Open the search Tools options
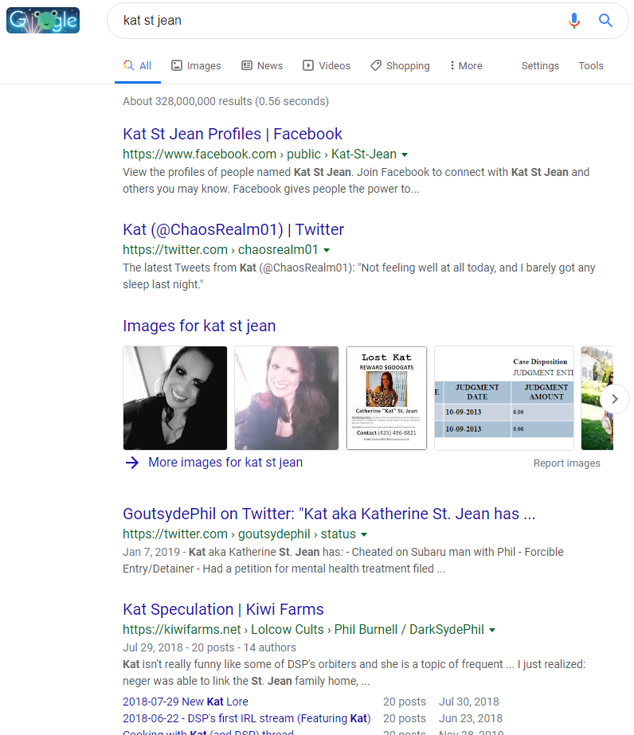 tap(591, 66)
